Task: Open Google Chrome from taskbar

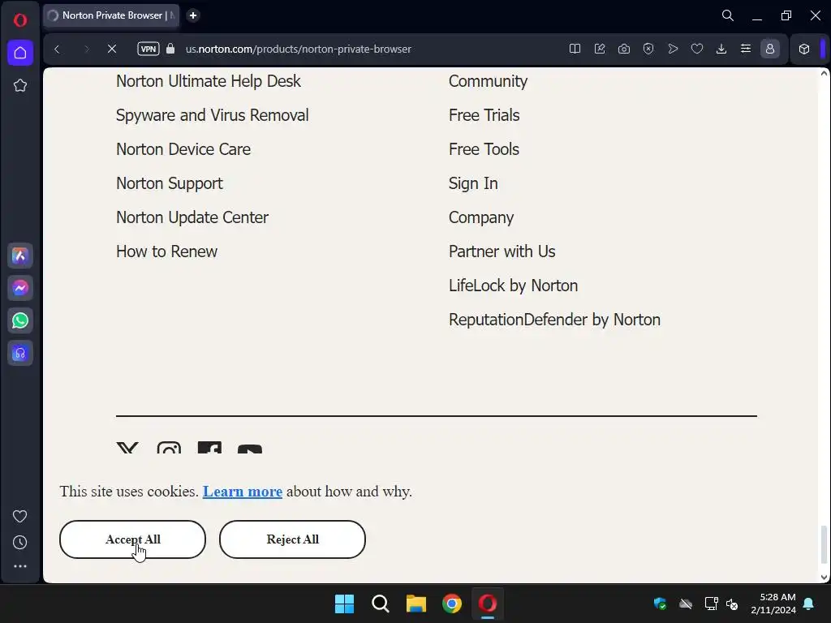Action: (452, 604)
